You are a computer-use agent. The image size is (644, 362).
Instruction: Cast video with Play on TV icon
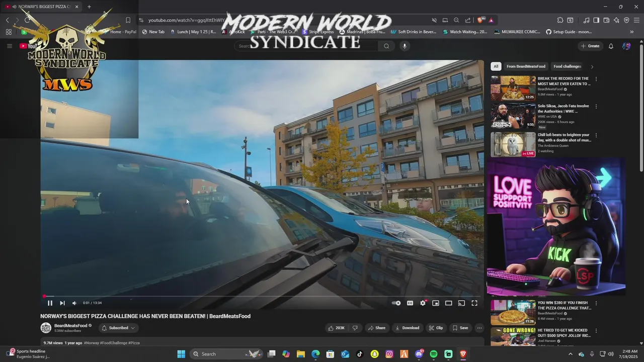click(461, 303)
